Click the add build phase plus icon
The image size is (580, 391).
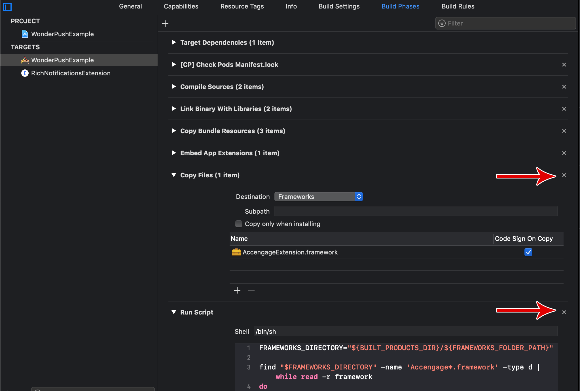165,24
